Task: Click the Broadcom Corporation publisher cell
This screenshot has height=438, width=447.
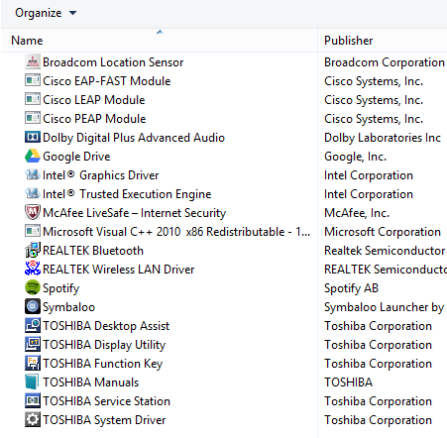Action: (x=385, y=62)
